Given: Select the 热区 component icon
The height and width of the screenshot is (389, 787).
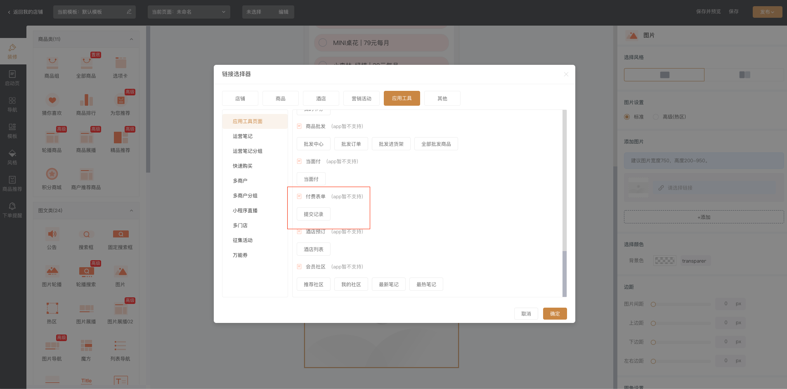Looking at the screenshot, I should (x=52, y=308).
